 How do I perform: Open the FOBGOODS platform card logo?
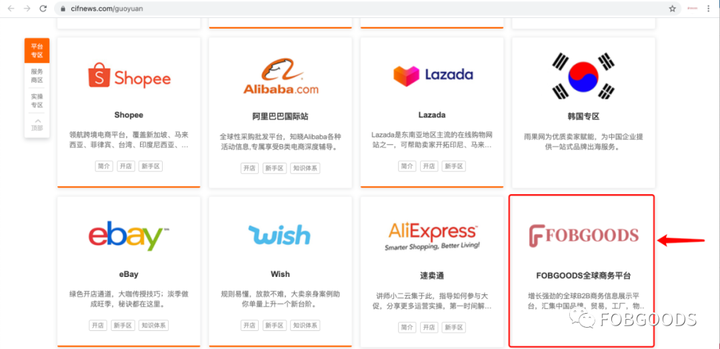pyautogui.click(x=583, y=236)
